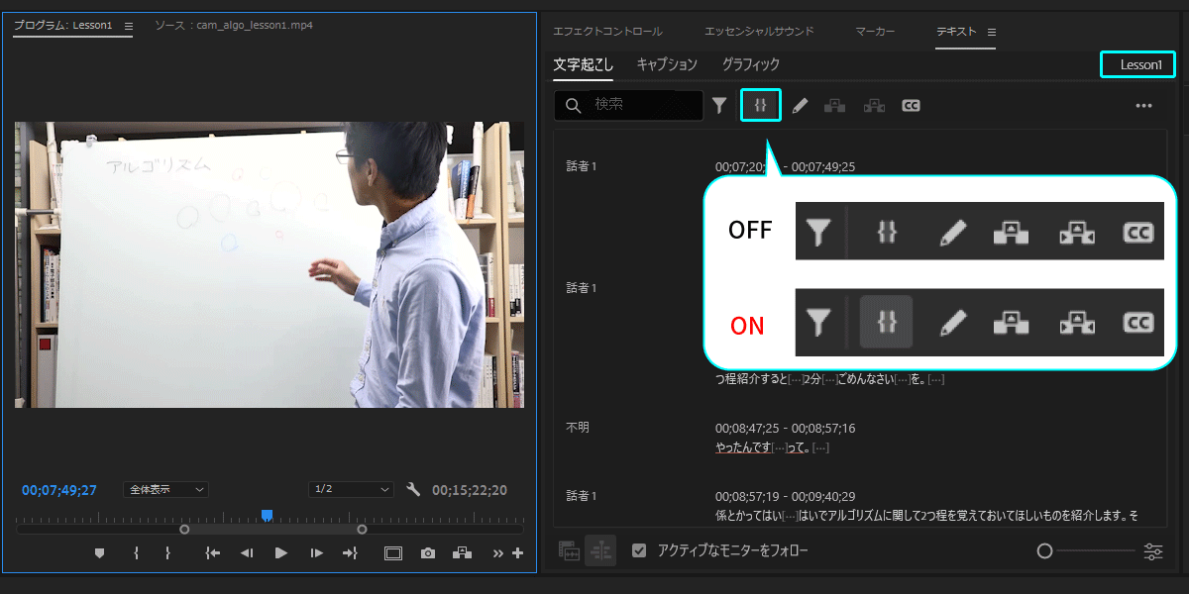The height and width of the screenshot is (594, 1189).
Task: Click the Lesson1 sequence label
Action: pos(1140,64)
